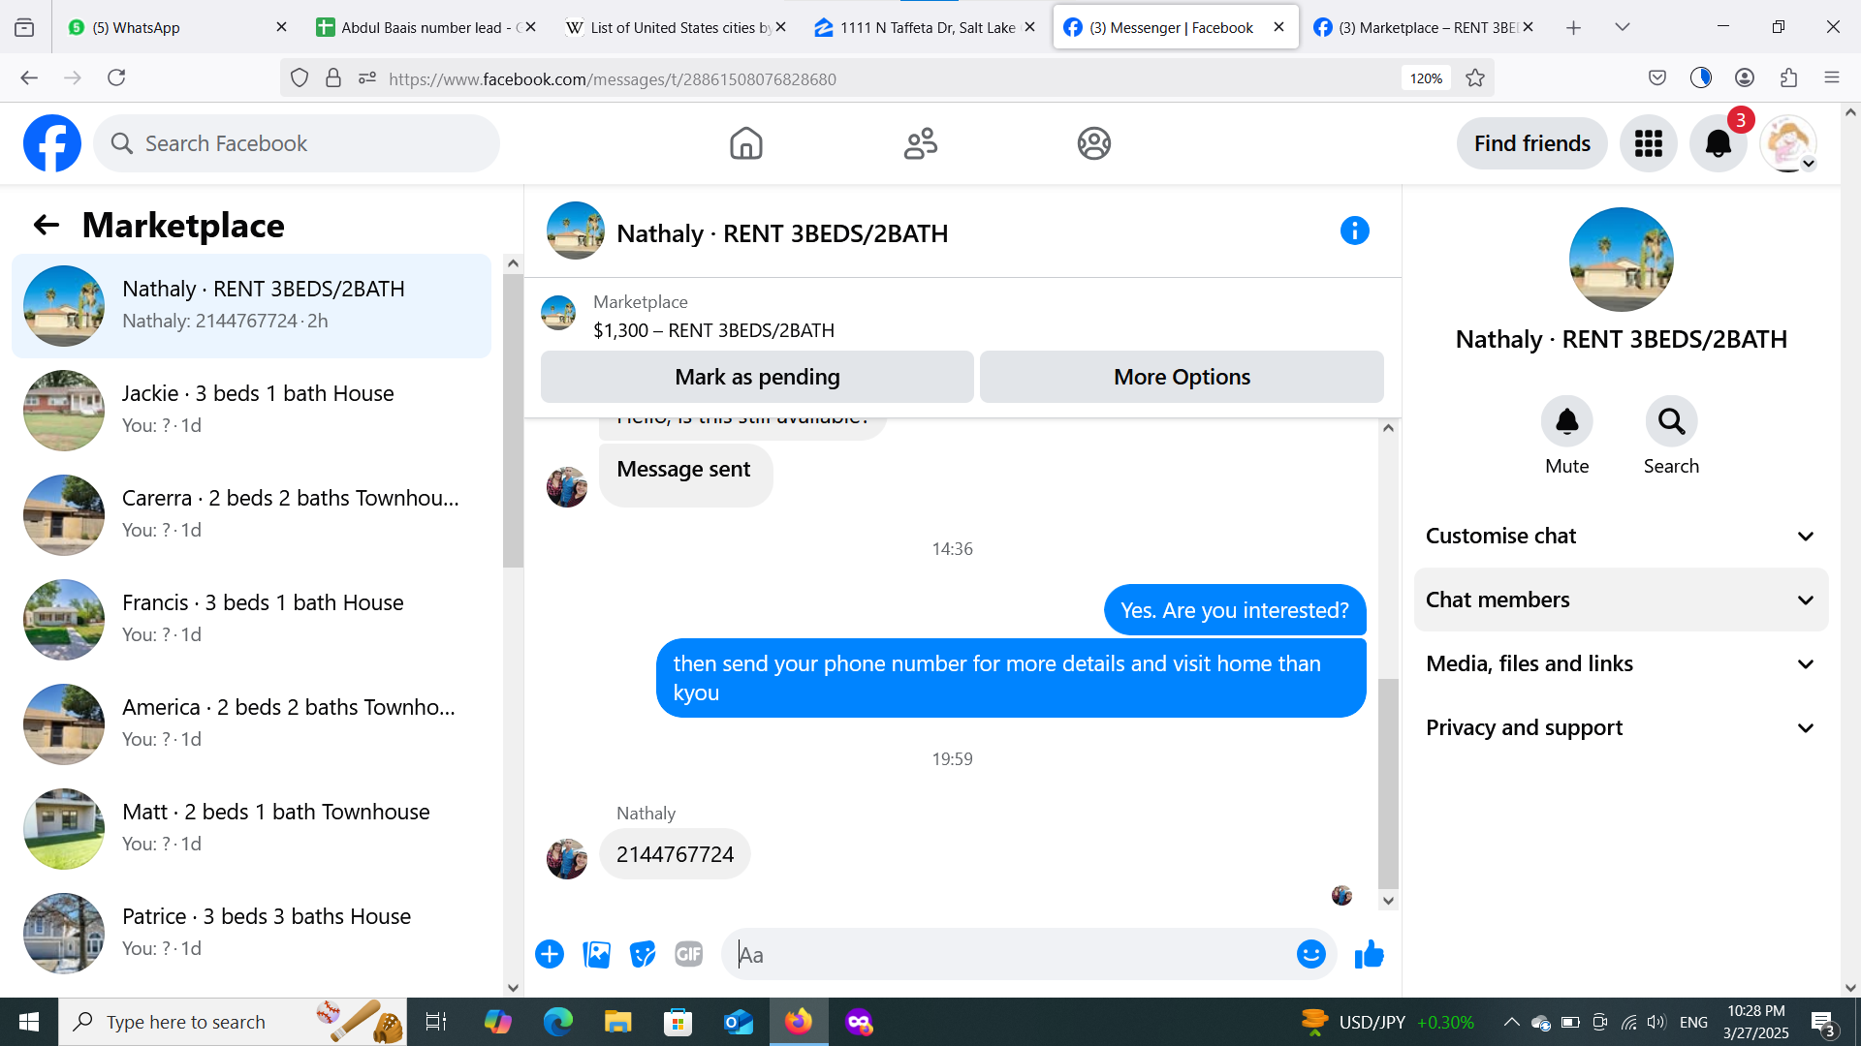Viewport: 1861px width, 1046px height.
Task: Click the Find friends button
Action: coord(1532,143)
